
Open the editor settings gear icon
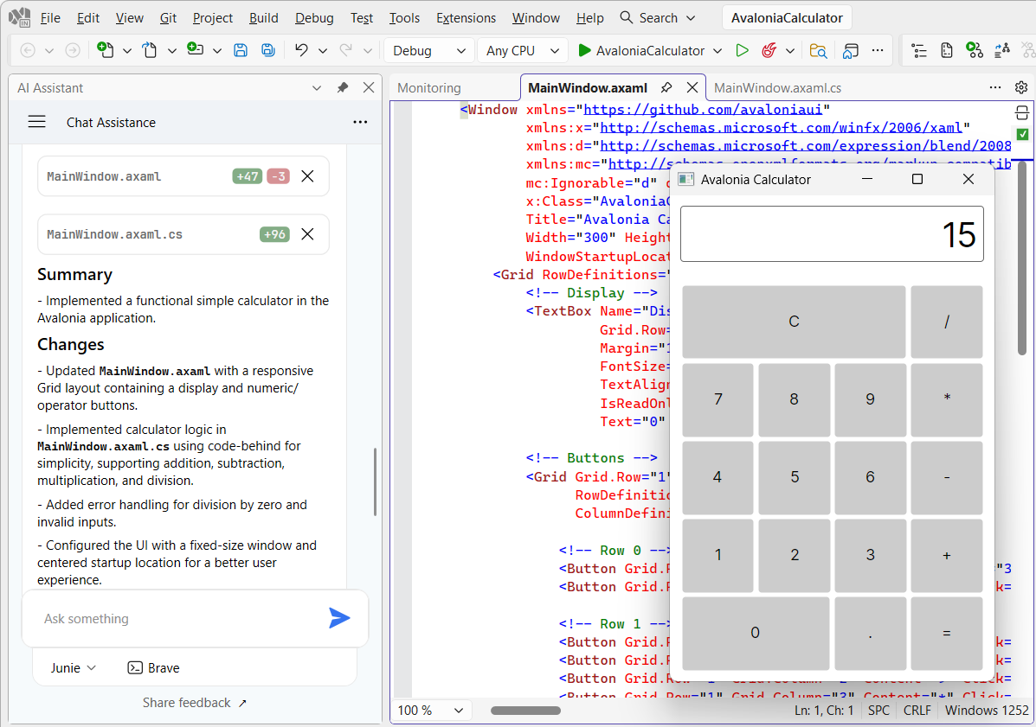(x=1021, y=87)
